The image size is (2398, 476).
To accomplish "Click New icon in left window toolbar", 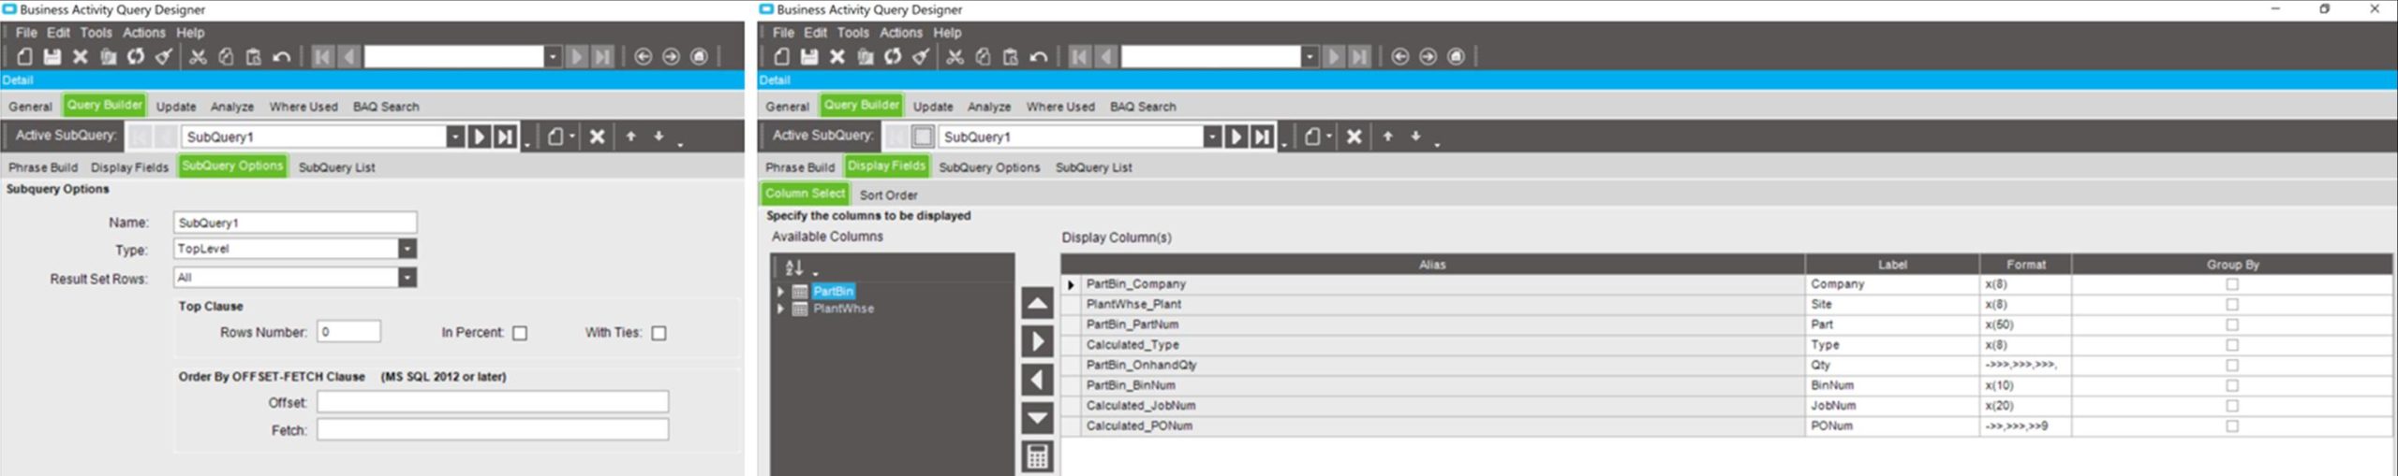I will (x=24, y=57).
